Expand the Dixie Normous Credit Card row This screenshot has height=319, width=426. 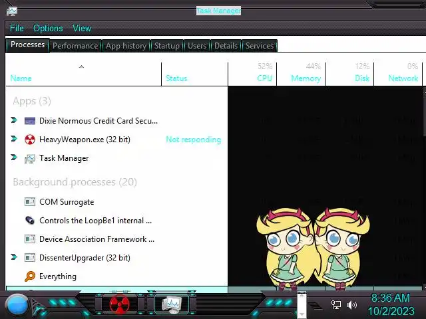14,120
